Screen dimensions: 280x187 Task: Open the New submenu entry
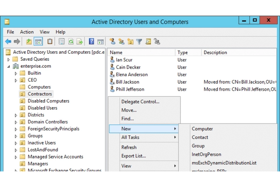coord(144,129)
